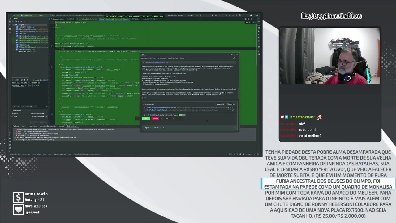Switch editor to code-only view icon
Viewport: 396px width, 223px height.
click(246, 19)
